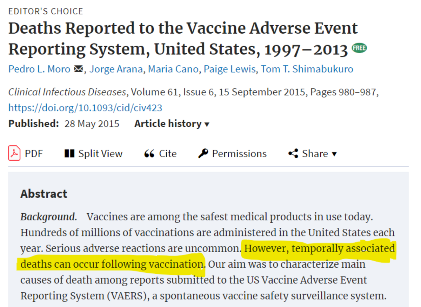Click the Split View columns icon
The height and width of the screenshot is (307, 421).
[69, 154]
